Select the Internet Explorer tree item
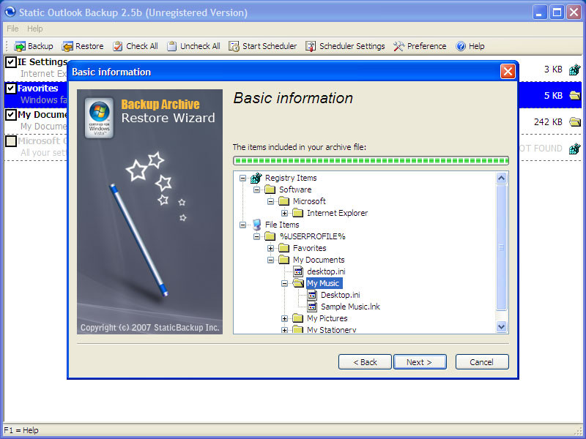Screen dimensions: 586x439 337,213
